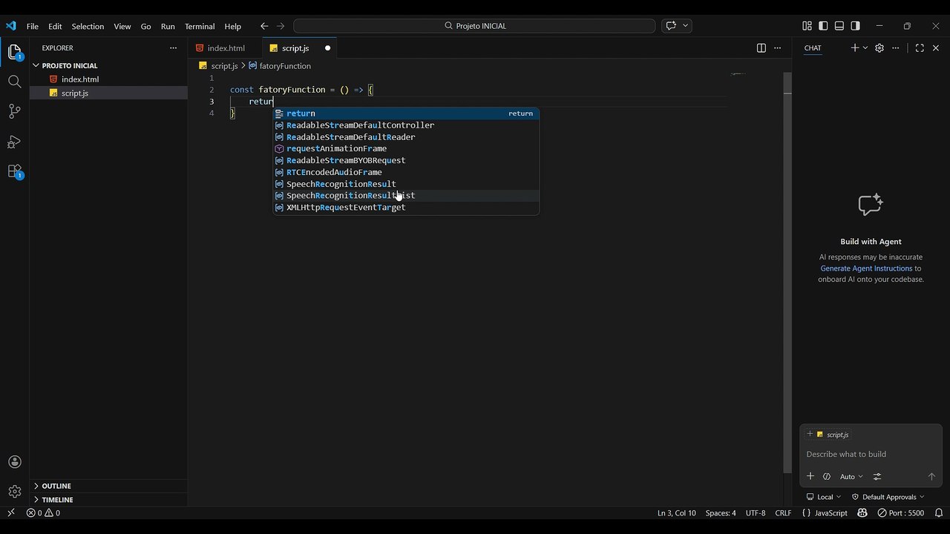Click the Explorer panel more actions ellipsis

click(x=173, y=48)
